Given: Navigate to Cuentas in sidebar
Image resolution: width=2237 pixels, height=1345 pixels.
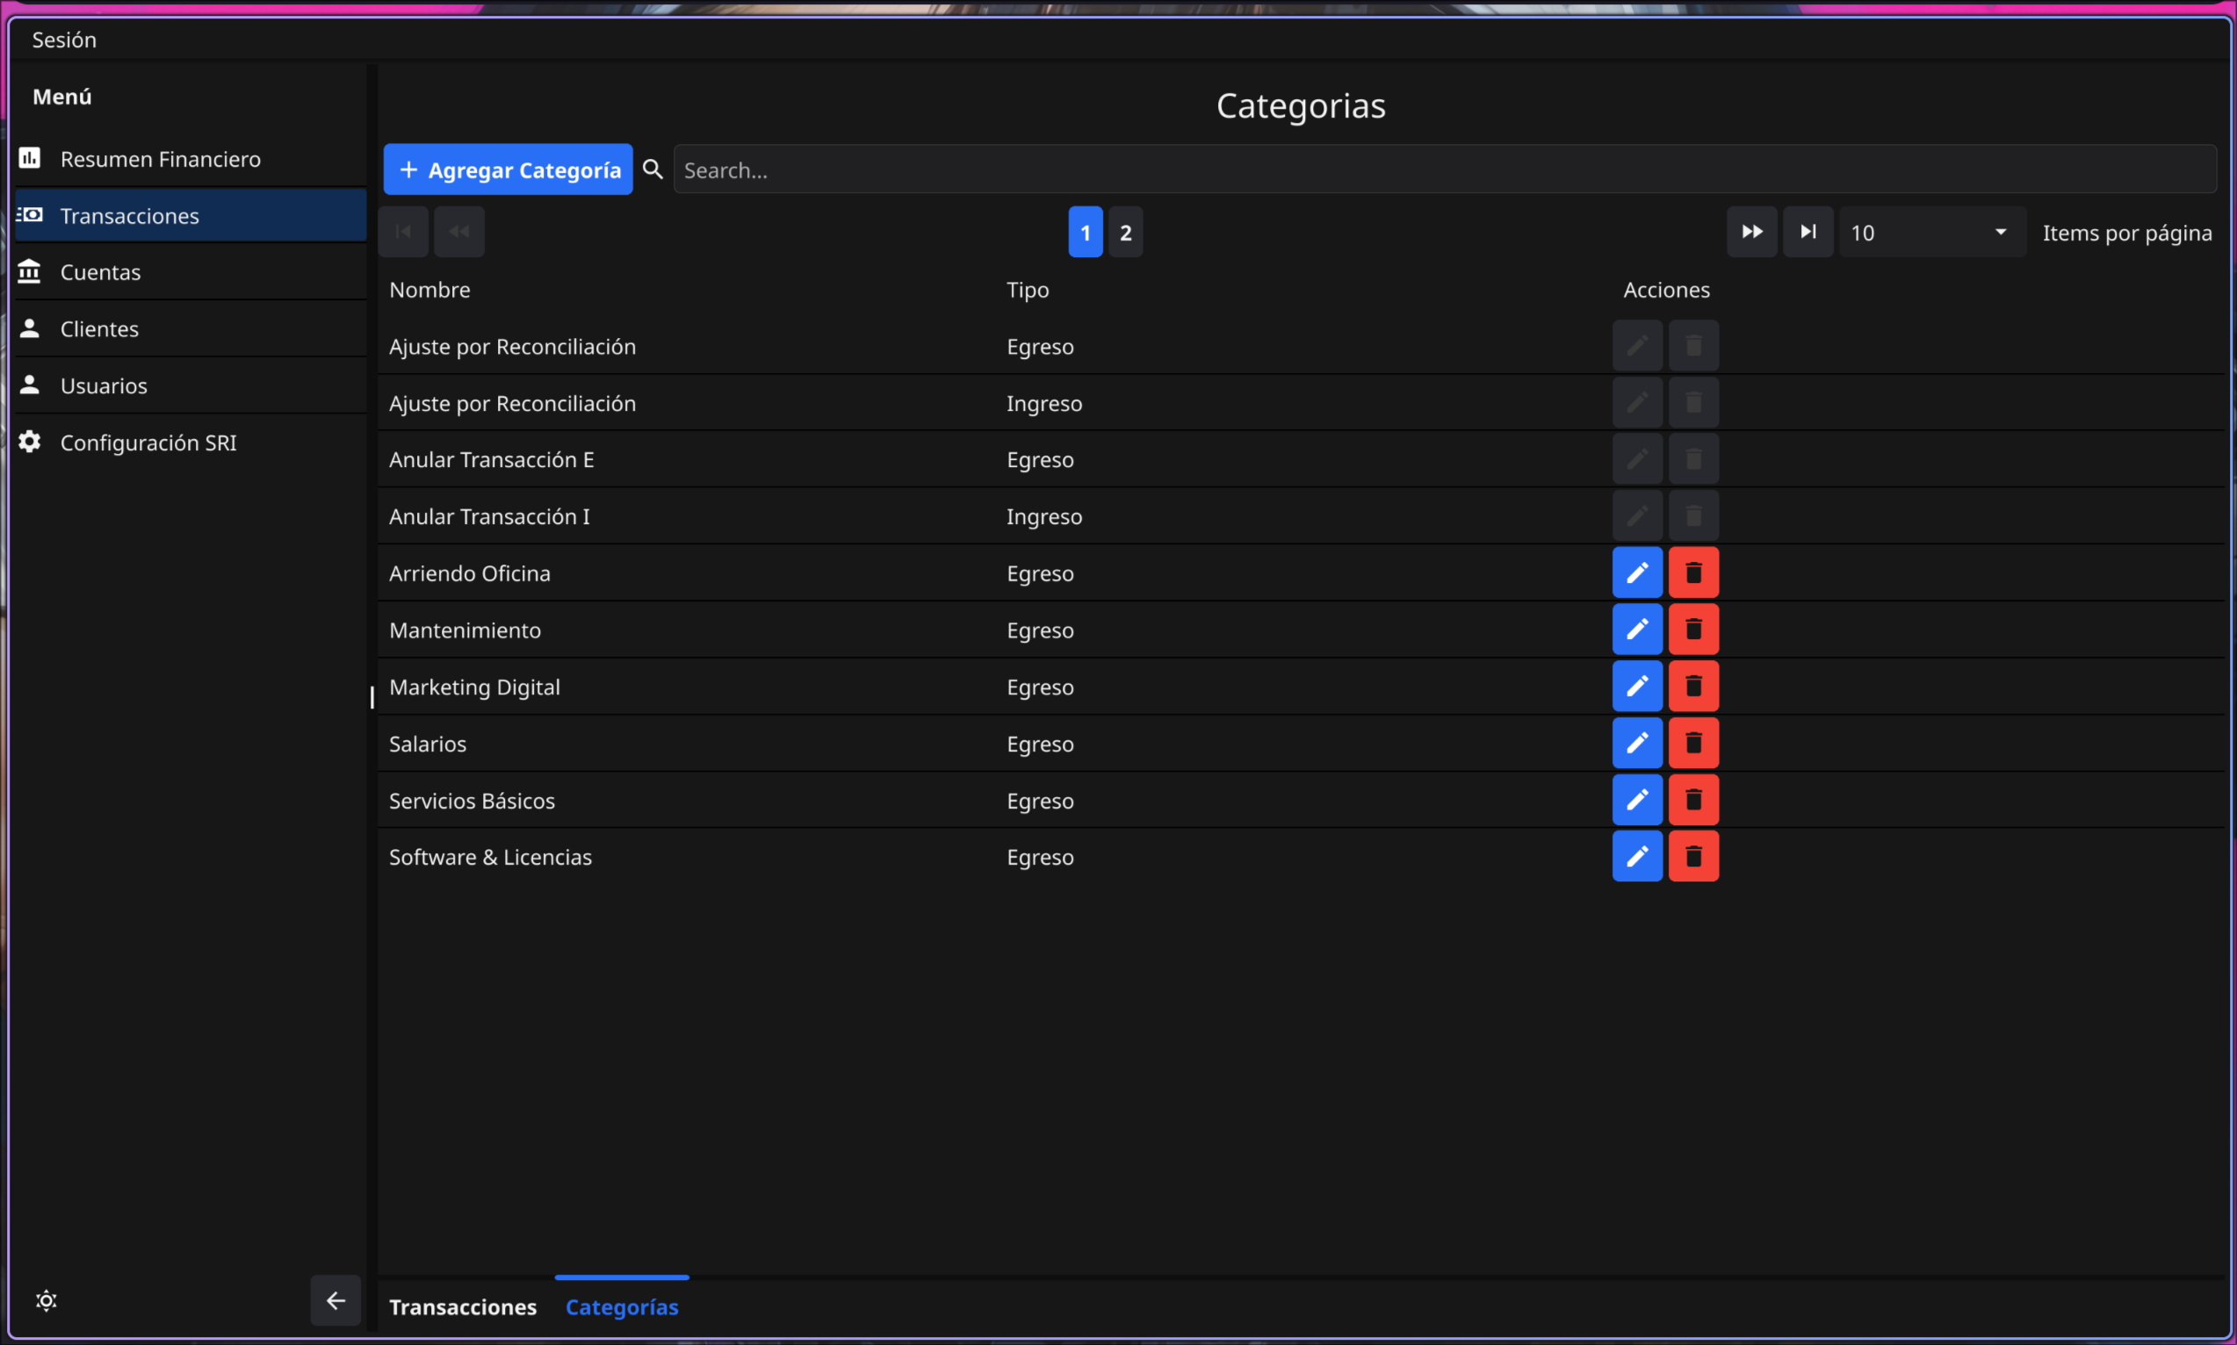Looking at the screenshot, I should (x=101, y=272).
